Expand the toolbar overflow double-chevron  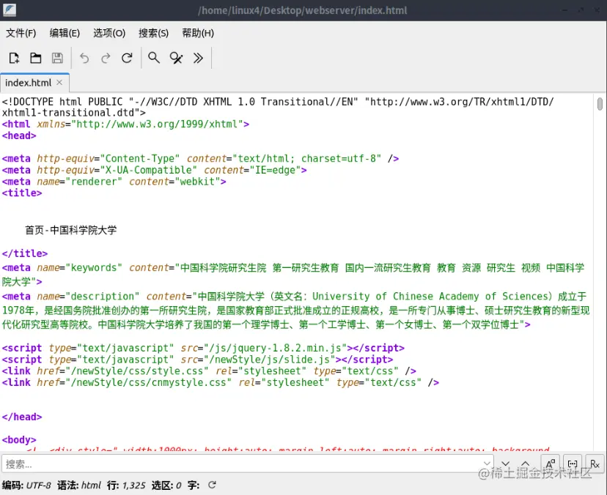198,58
